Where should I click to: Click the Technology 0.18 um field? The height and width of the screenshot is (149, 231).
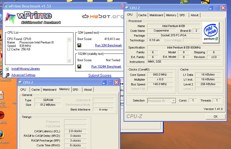[x=155, y=40]
